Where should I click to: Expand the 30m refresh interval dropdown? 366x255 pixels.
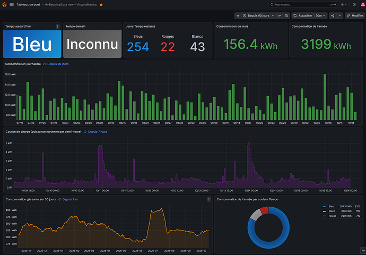click(x=320, y=15)
